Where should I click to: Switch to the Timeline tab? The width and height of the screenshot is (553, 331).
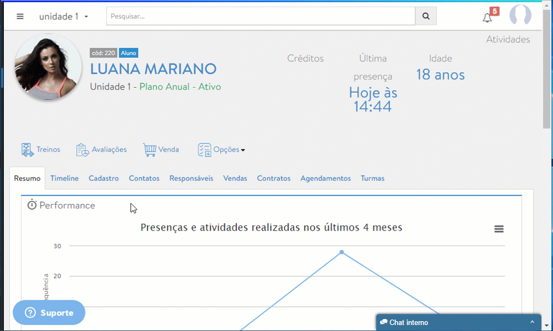64,178
